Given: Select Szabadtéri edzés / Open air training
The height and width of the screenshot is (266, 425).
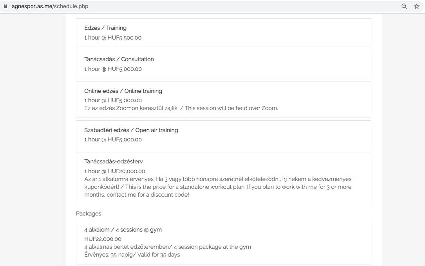Looking at the screenshot, I should click(x=131, y=130).
